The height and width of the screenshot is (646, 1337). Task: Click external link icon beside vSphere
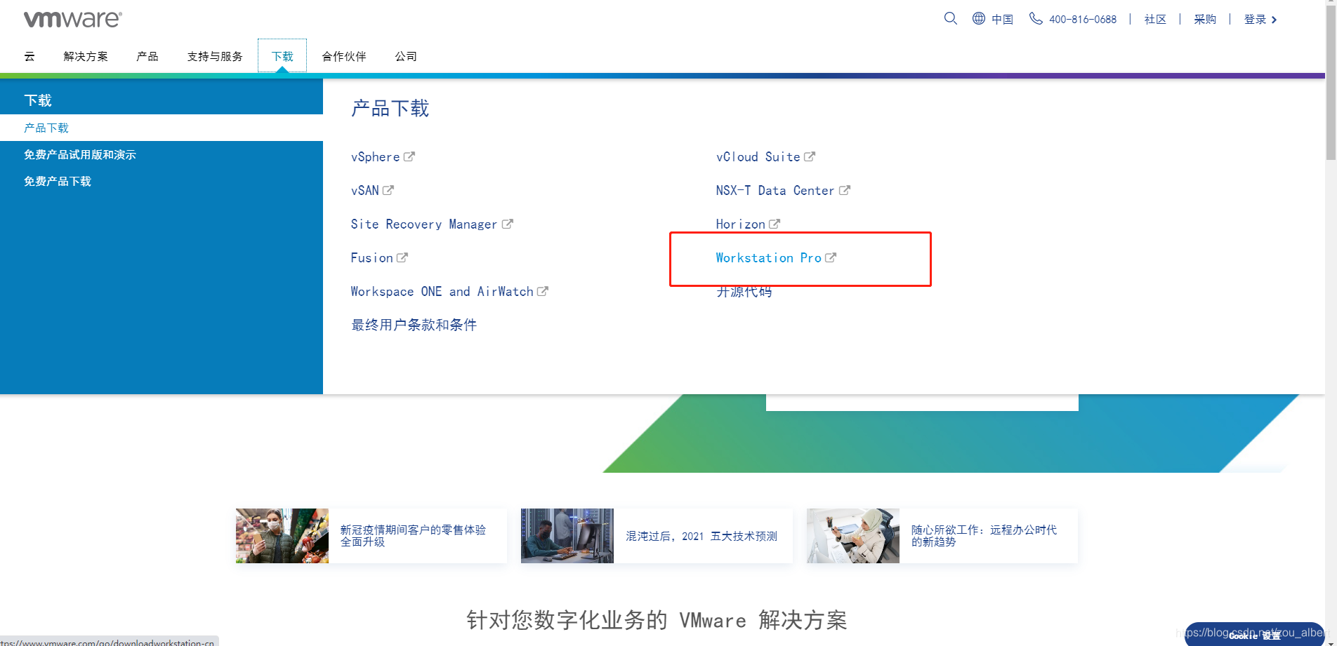coord(409,156)
